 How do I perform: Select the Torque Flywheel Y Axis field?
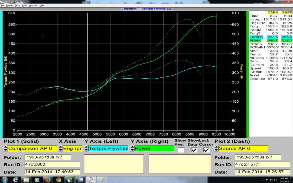108,148
